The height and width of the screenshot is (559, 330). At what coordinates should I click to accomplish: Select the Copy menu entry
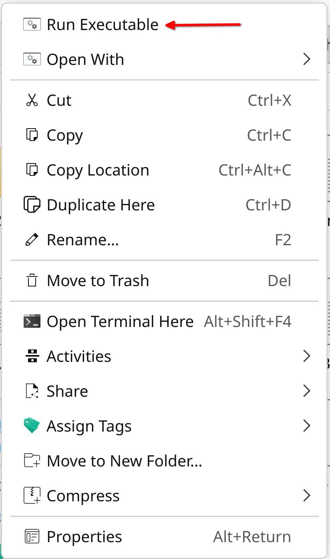[x=165, y=135]
